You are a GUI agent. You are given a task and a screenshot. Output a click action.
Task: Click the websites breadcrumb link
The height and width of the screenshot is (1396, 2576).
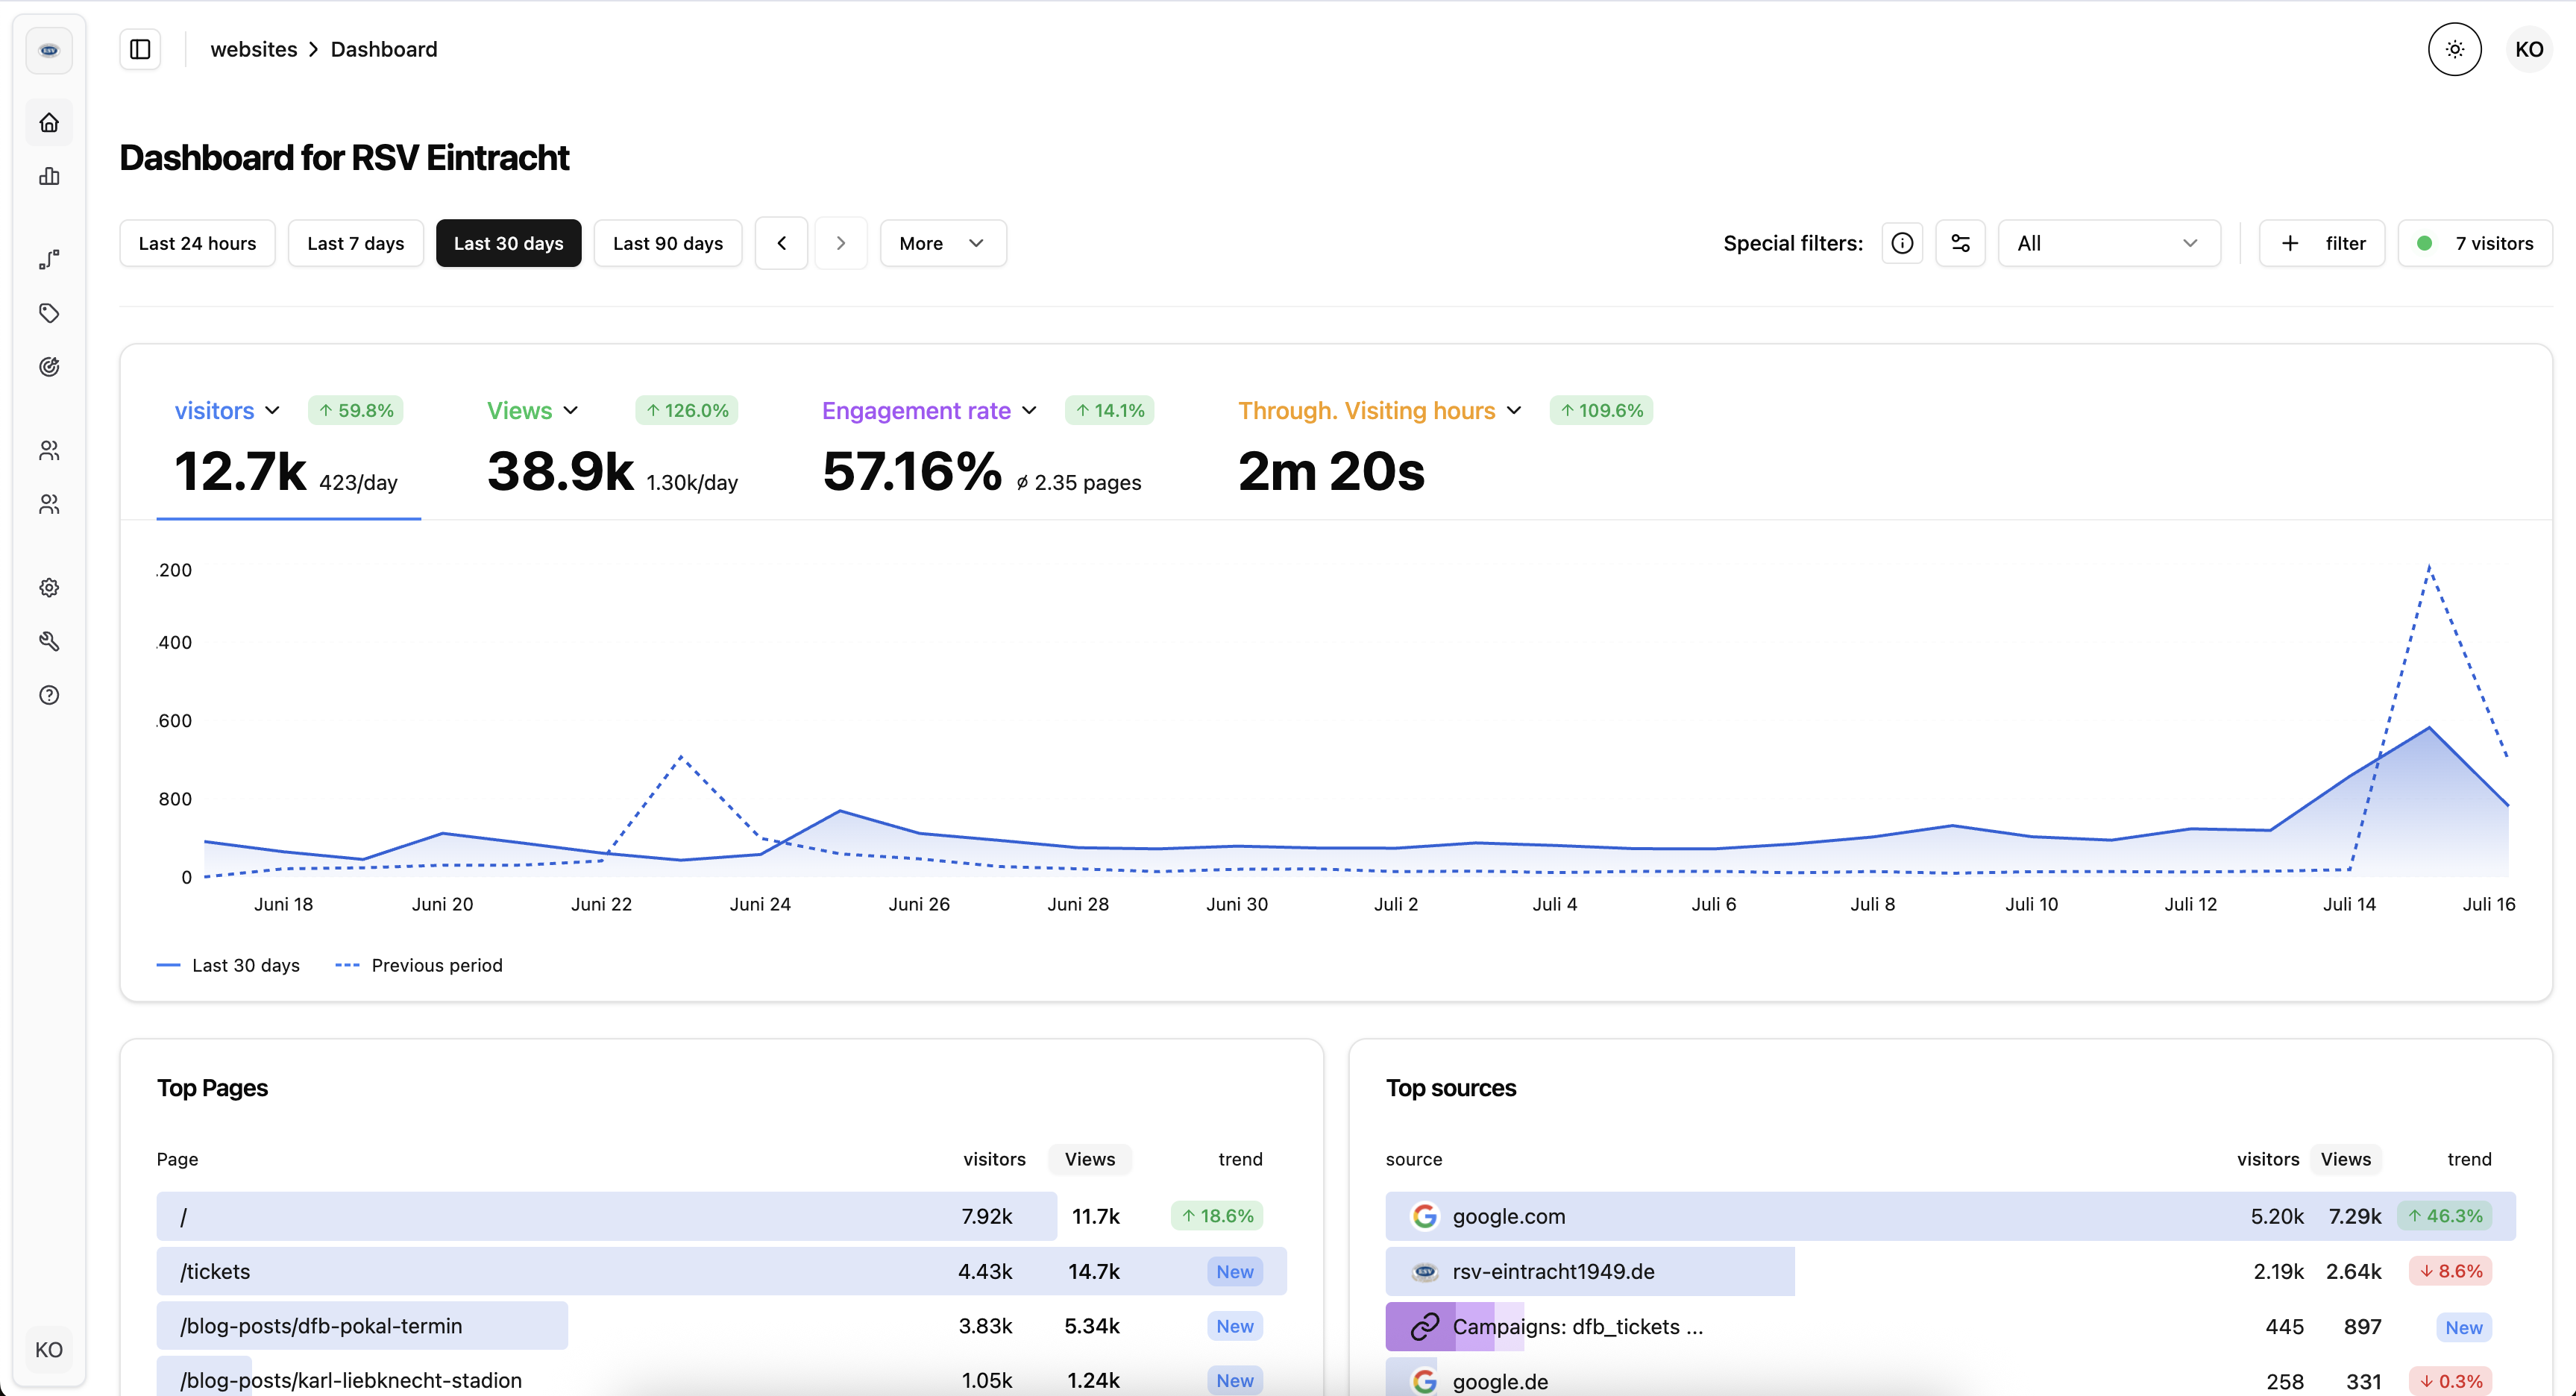pyautogui.click(x=253, y=49)
